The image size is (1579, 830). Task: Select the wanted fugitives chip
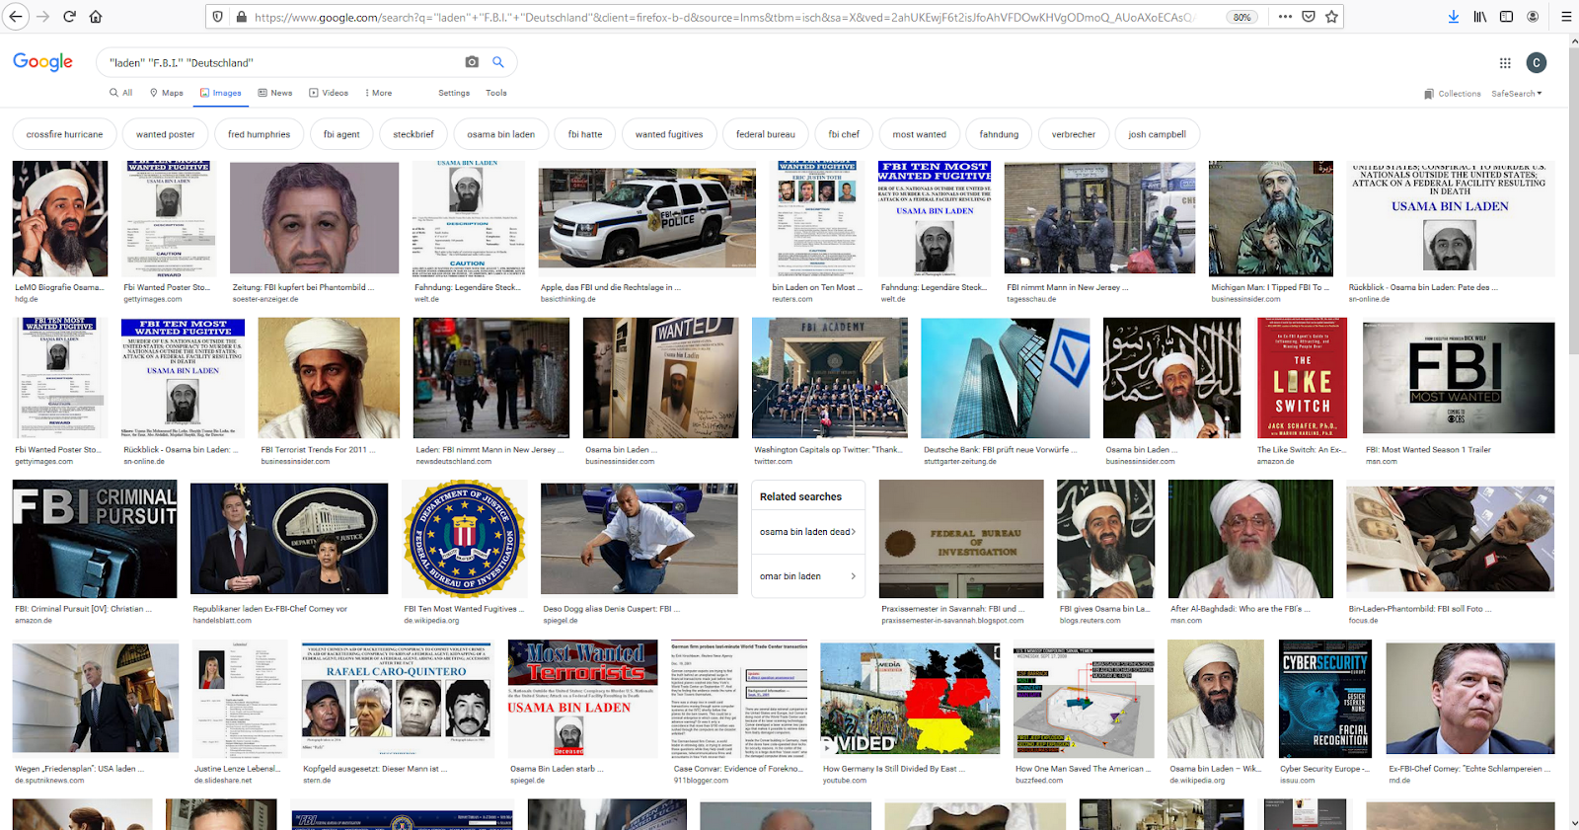pyautogui.click(x=669, y=134)
